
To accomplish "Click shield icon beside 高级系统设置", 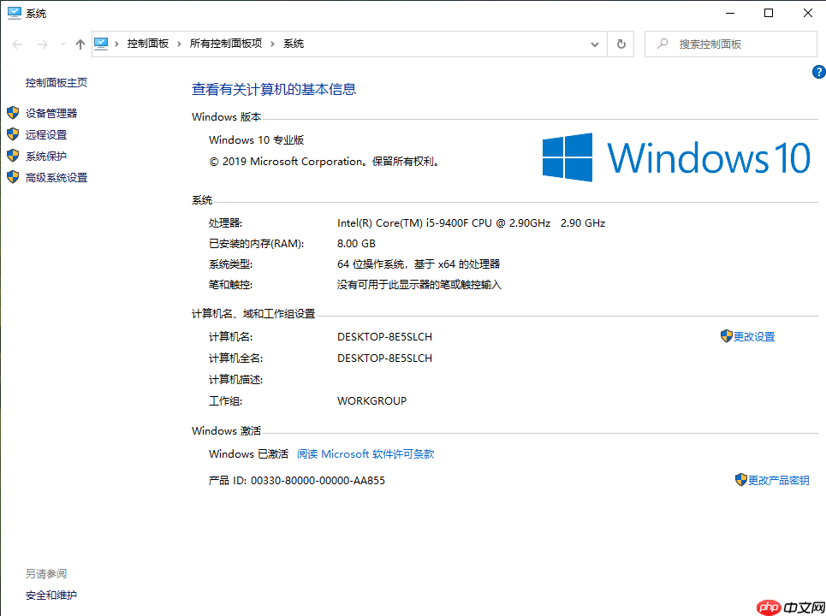I will click(13, 177).
